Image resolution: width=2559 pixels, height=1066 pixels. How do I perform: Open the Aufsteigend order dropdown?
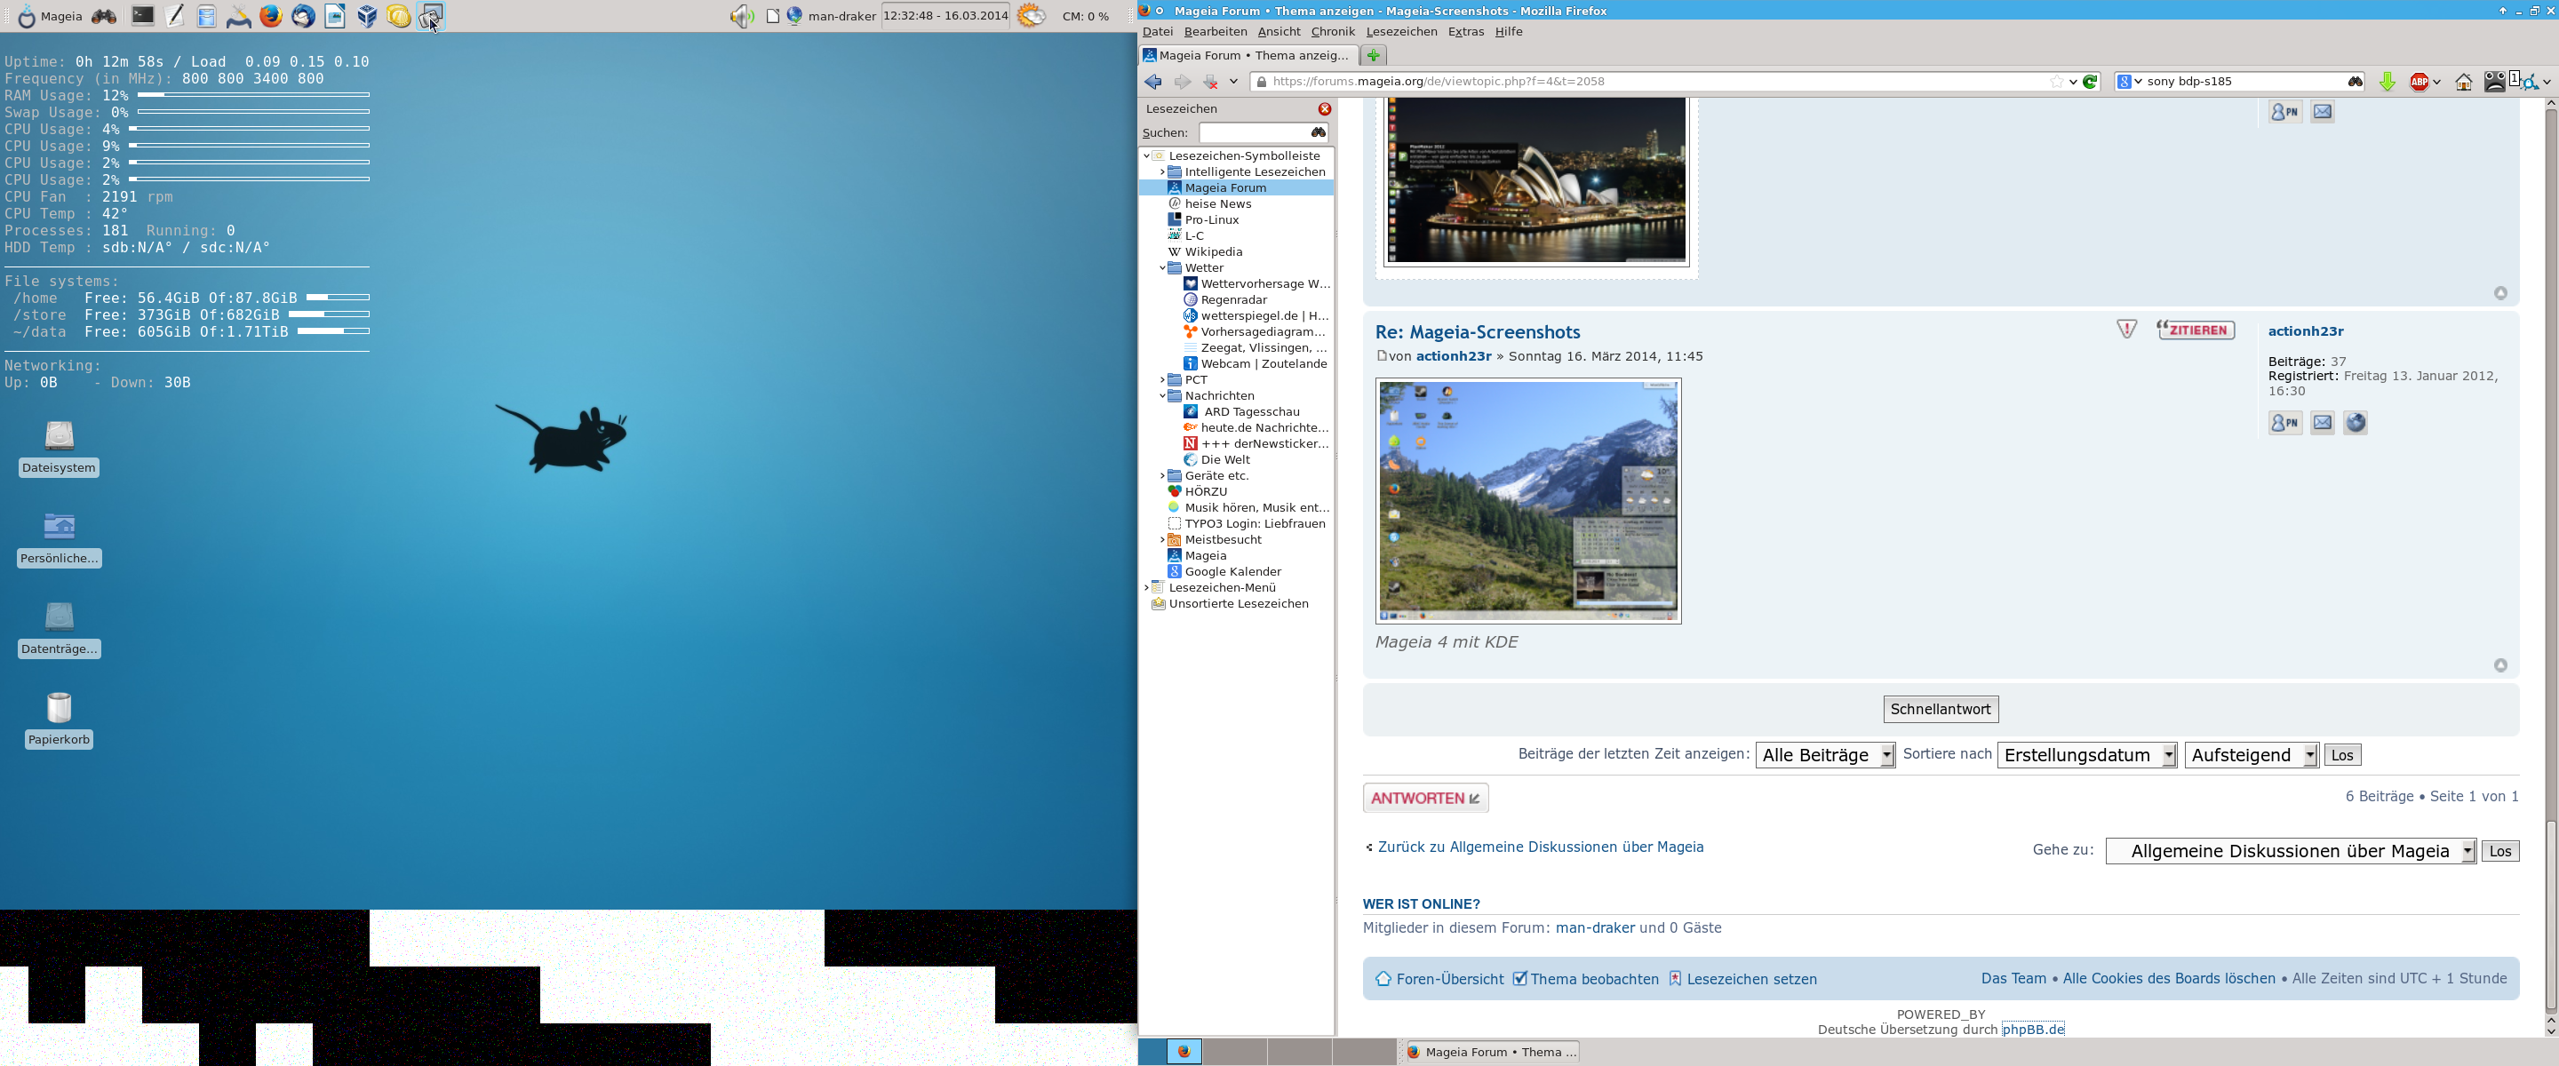2252,755
